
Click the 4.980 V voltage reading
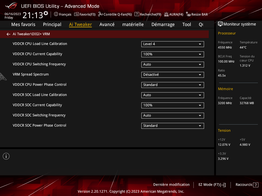pyautogui.click(x=245, y=145)
